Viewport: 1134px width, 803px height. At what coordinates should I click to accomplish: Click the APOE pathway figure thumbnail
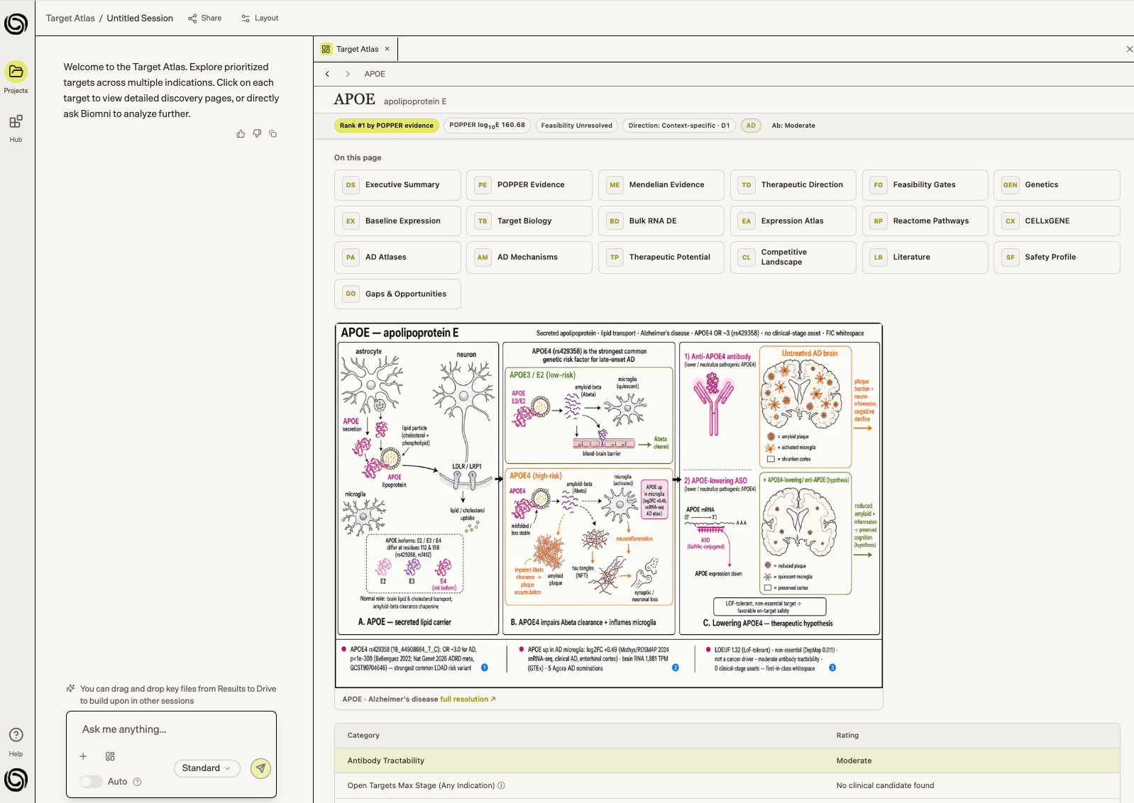pos(609,506)
